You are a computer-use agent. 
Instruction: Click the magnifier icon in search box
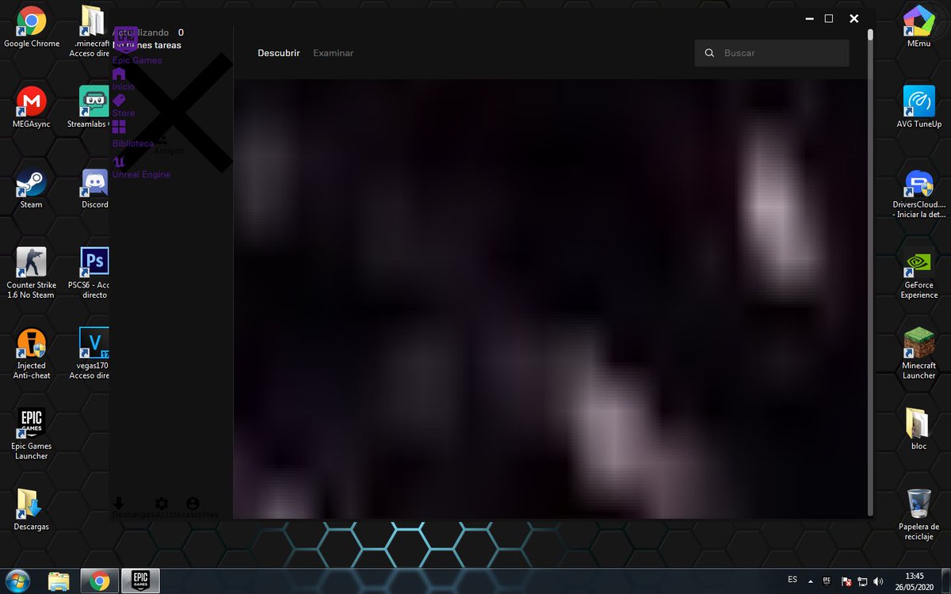709,53
